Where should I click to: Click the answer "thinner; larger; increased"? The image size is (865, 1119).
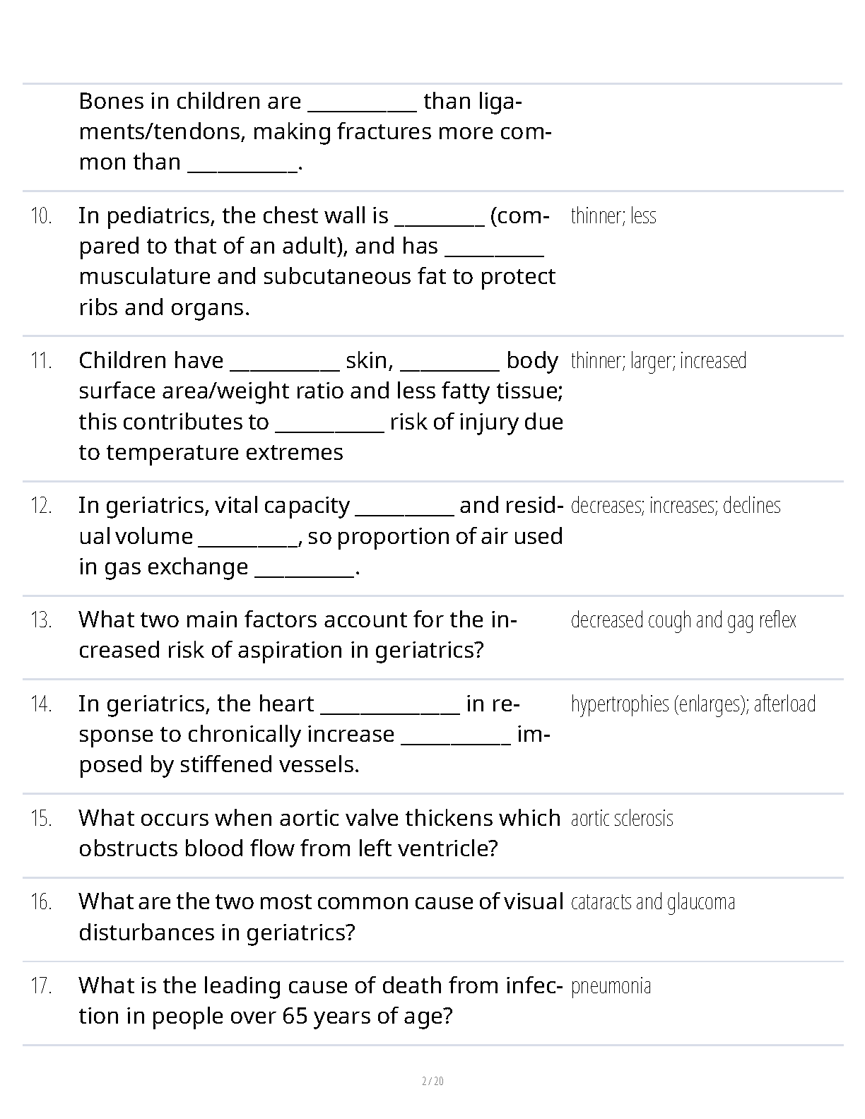point(658,361)
